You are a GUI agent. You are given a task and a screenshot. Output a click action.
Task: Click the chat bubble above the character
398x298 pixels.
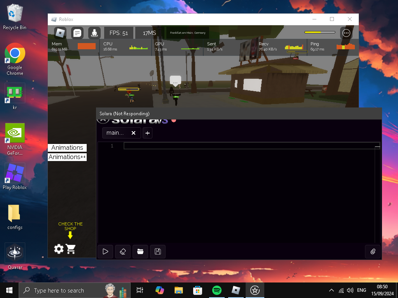click(x=175, y=81)
